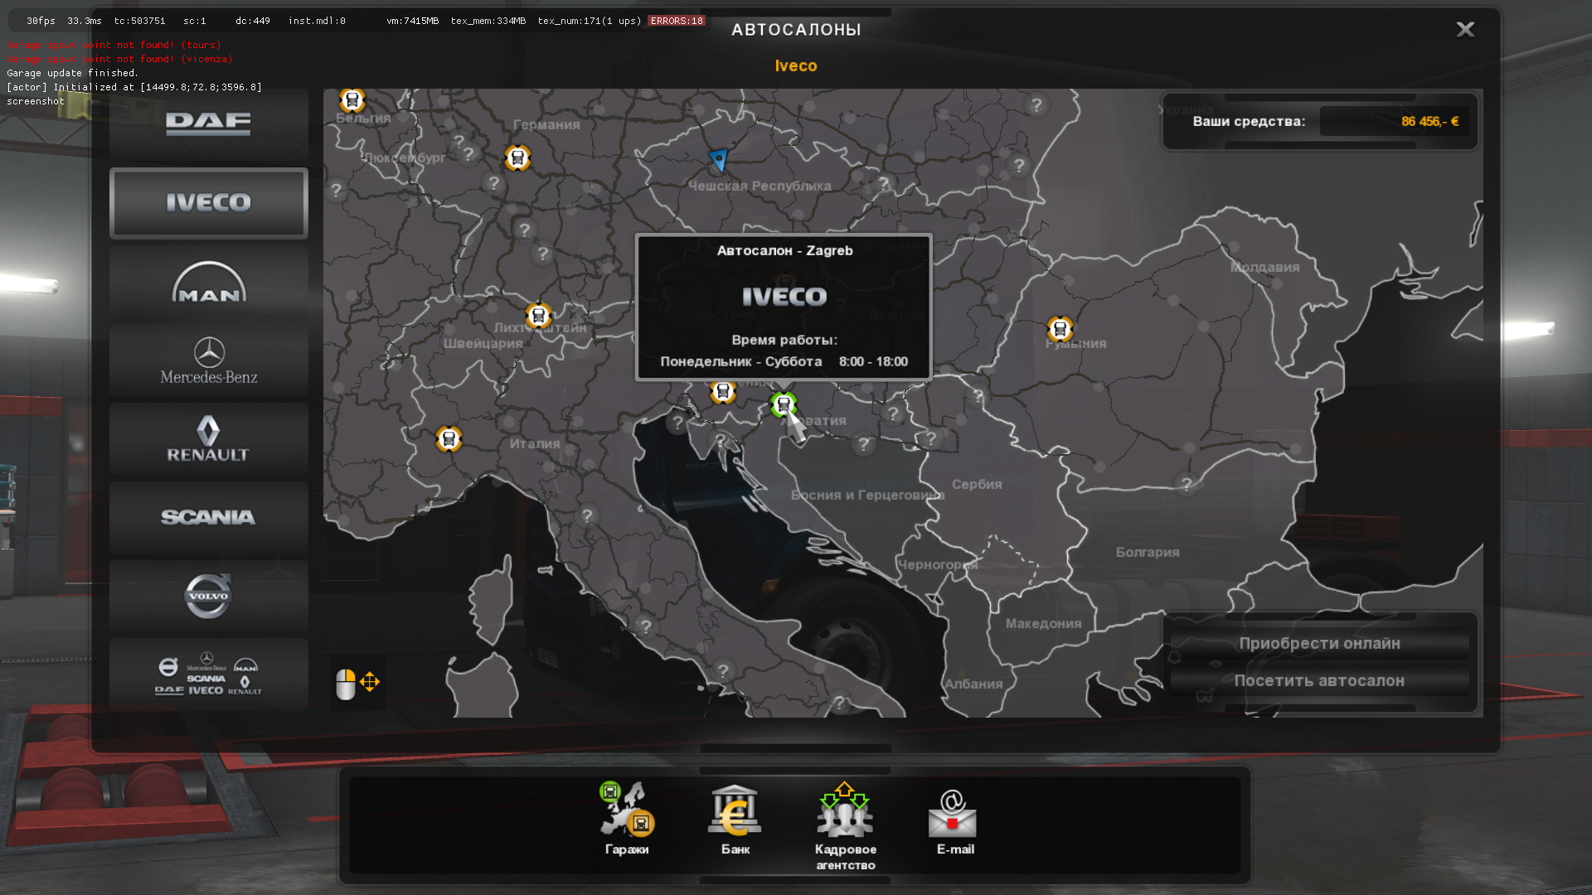Click the Zagreb dealer marker highlighted green
1592x895 pixels.
[784, 404]
